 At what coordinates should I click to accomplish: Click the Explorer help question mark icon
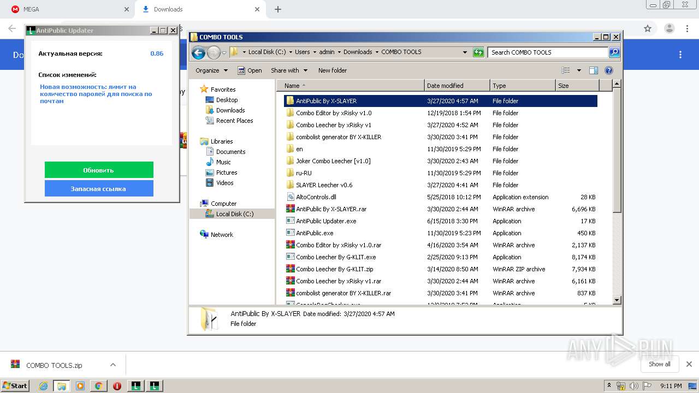click(x=609, y=70)
